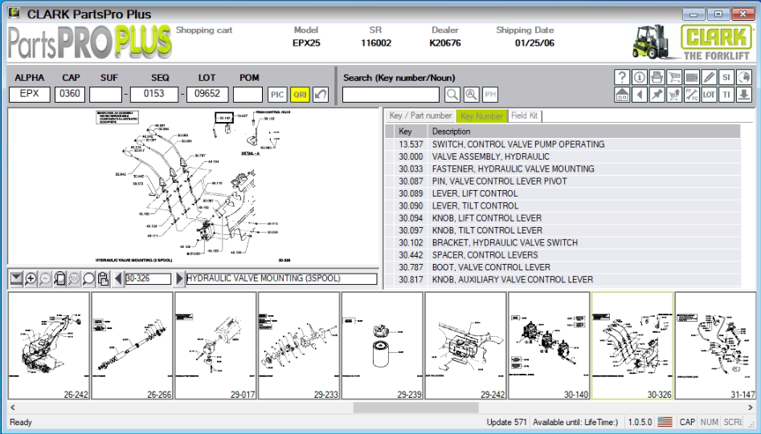Select row 30.787 BOOT, VALVE CONTROL LEVER
The image size is (761, 434).
pos(563,267)
